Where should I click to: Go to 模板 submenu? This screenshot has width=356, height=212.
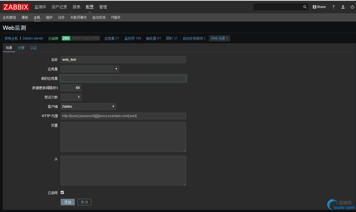[x=25, y=17]
